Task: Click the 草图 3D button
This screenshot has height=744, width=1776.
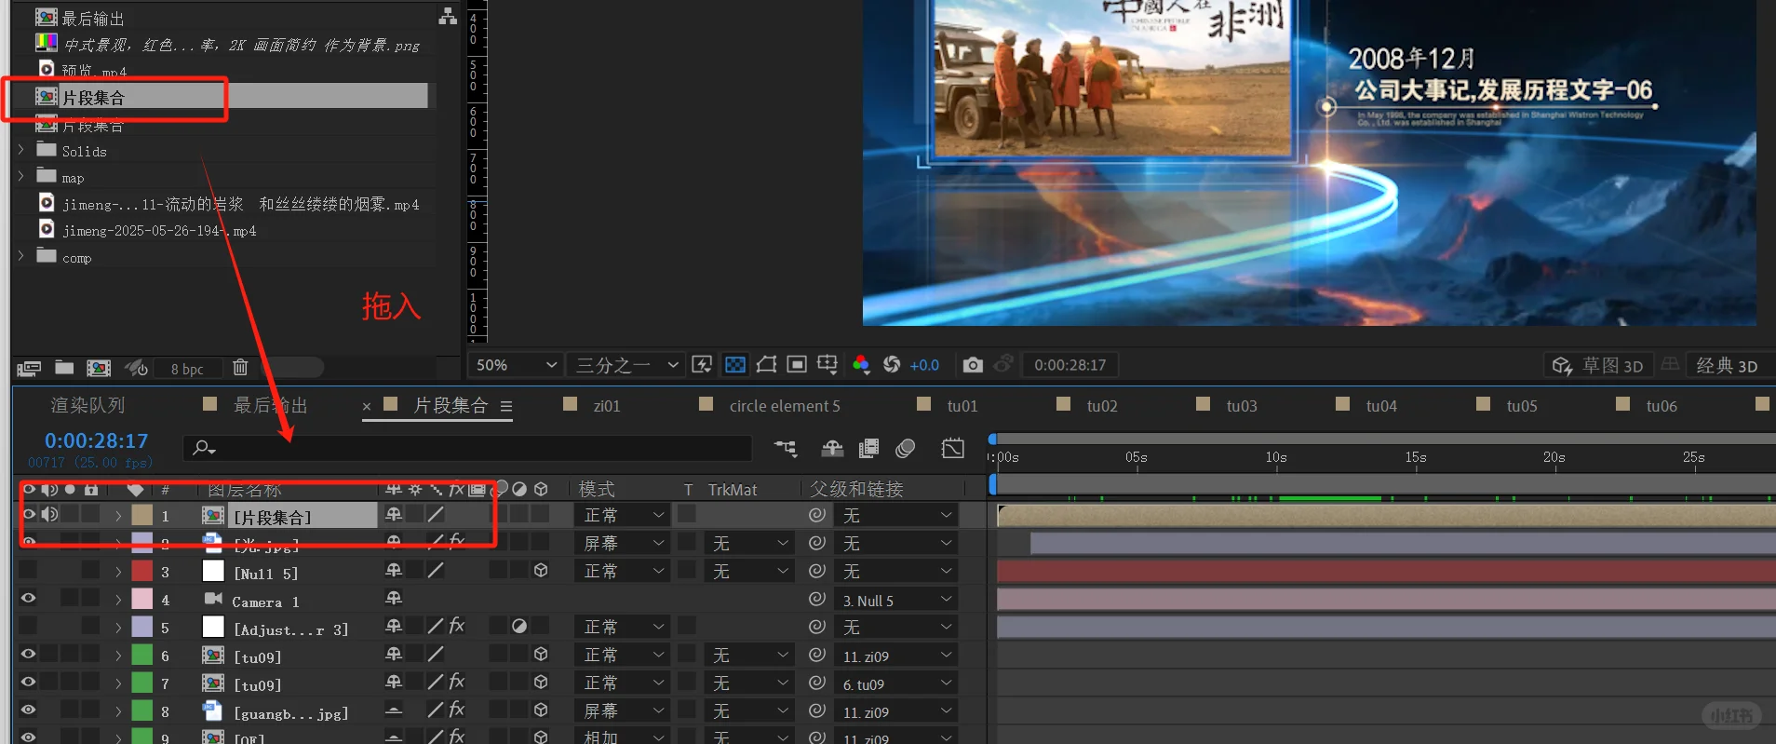Action: tap(1600, 366)
